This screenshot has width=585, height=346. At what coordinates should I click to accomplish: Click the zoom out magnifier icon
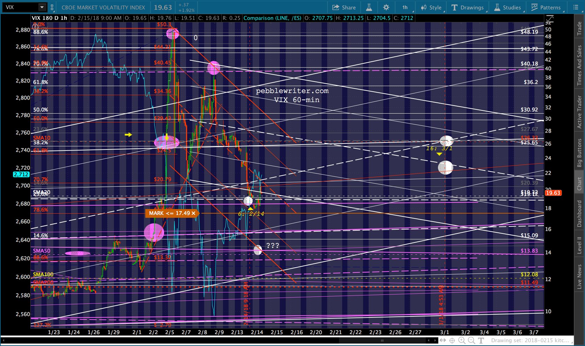(471, 340)
